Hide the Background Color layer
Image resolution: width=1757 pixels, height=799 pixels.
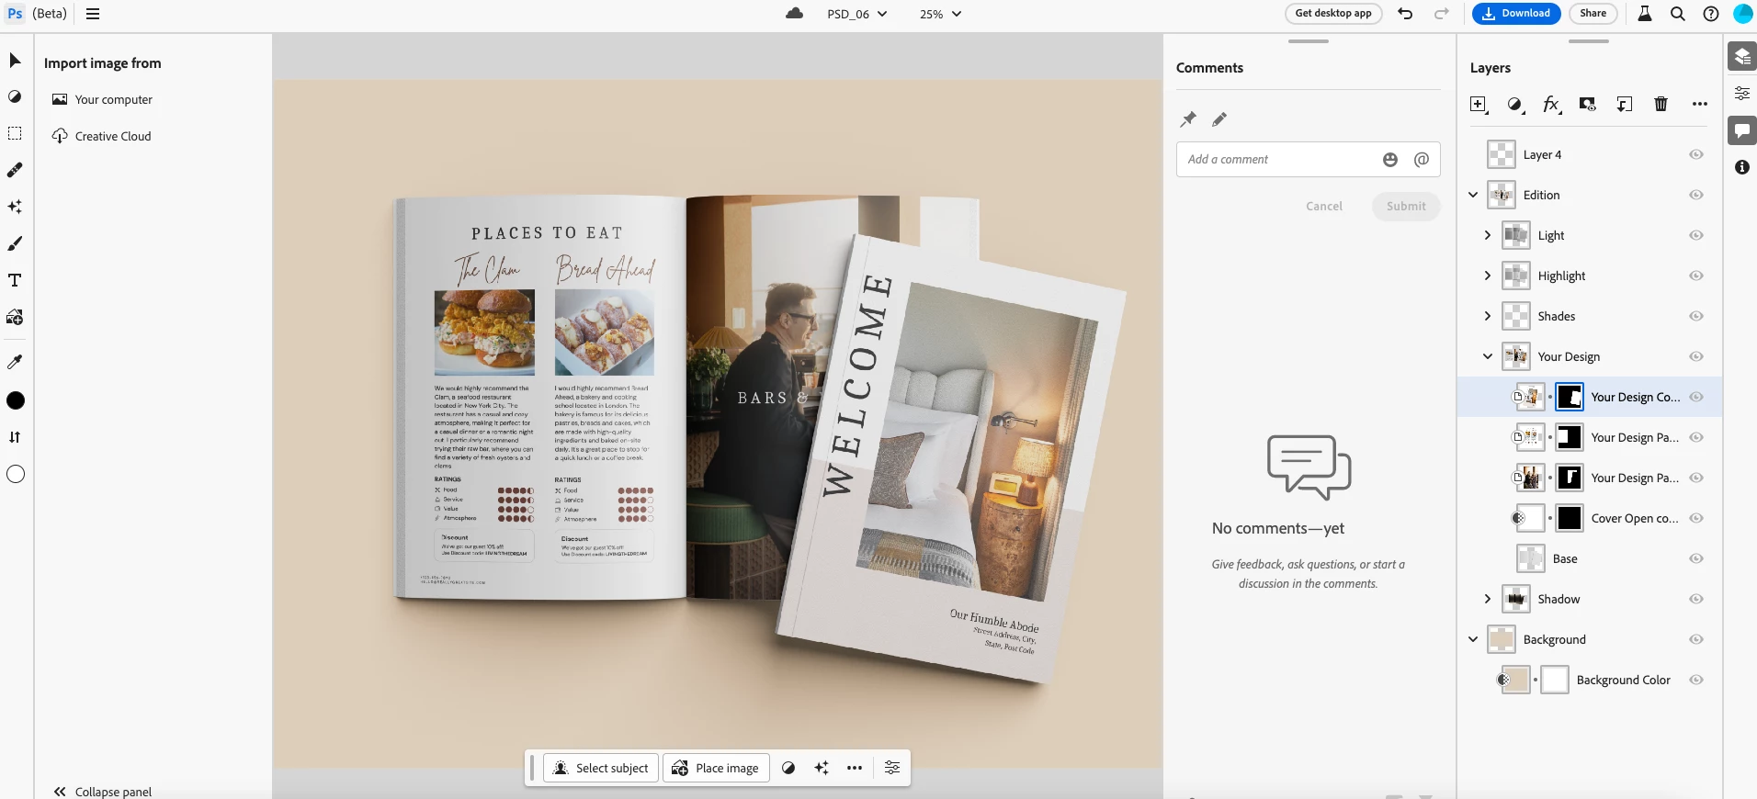(x=1696, y=680)
